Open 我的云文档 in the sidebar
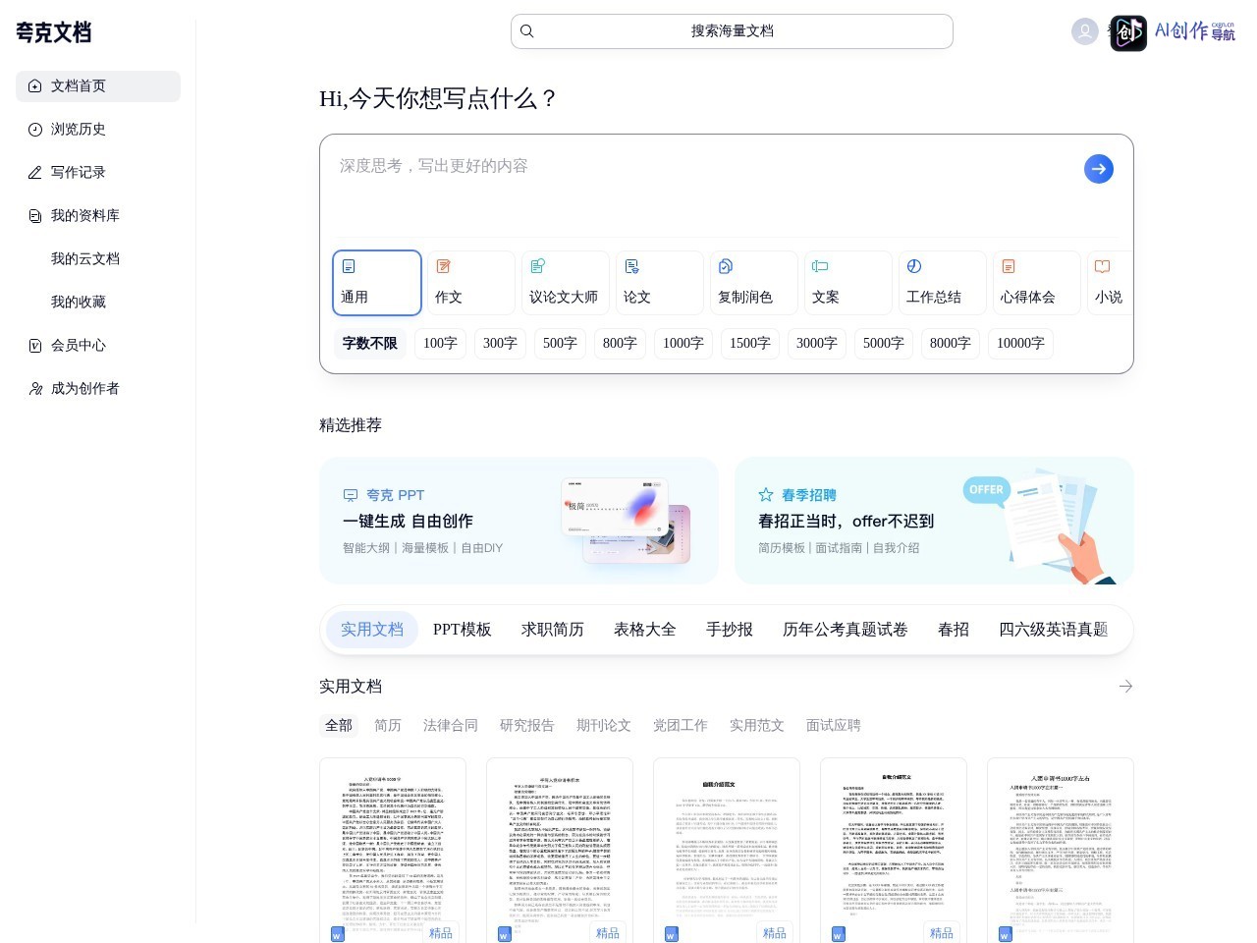1257x943 pixels. (85, 259)
